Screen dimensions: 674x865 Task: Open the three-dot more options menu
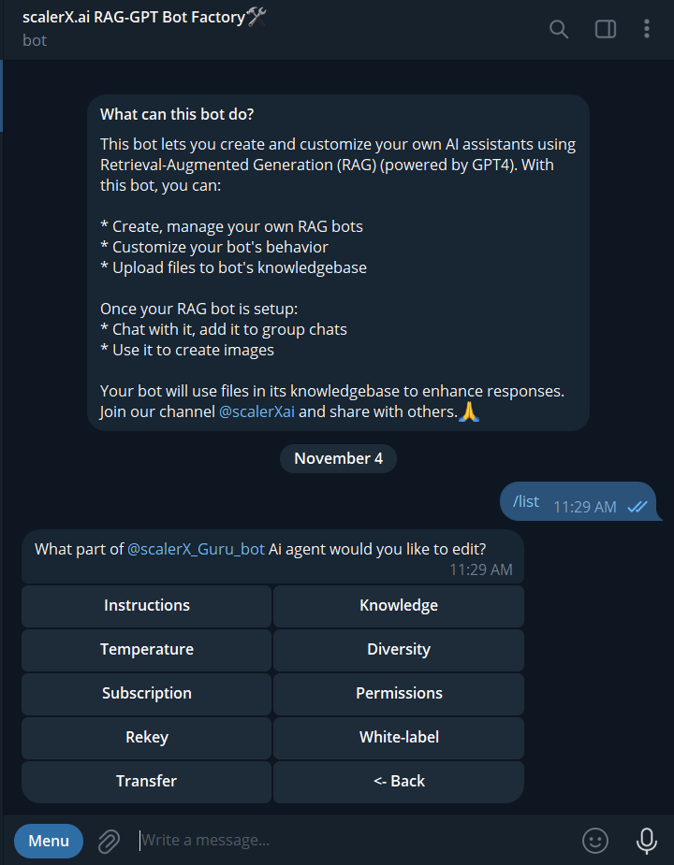(646, 29)
